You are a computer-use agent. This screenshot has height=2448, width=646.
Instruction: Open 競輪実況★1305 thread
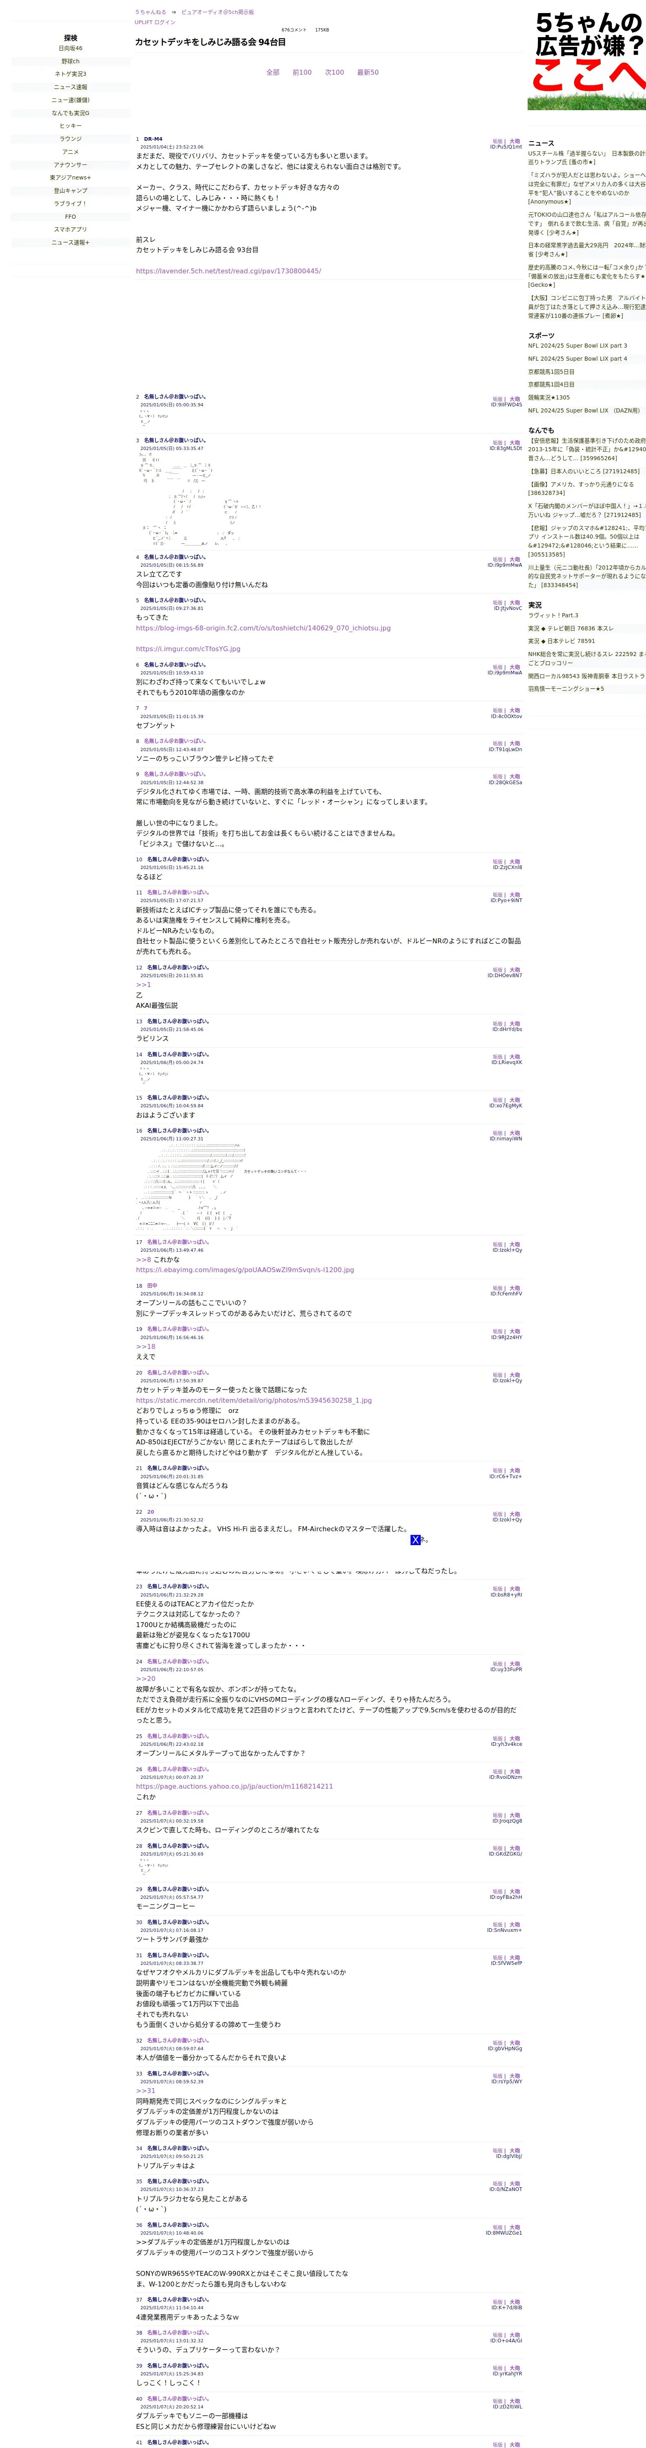click(549, 397)
